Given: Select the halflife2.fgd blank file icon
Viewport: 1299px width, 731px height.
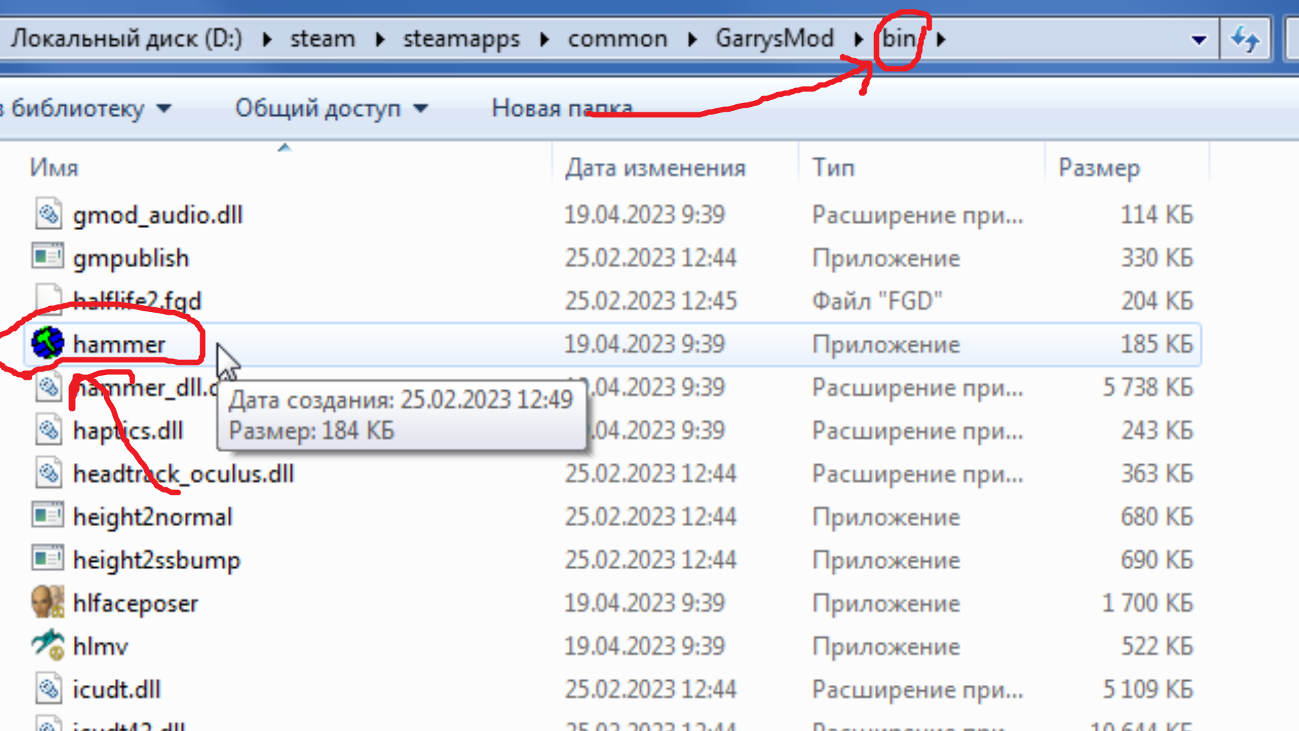Looking at the screenshot, I should tap(47, 300).
